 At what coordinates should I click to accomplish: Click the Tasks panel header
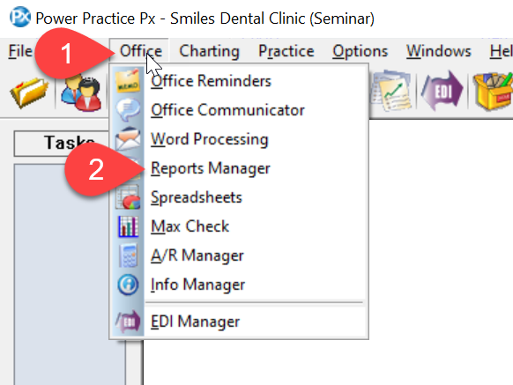coord(61,144)
